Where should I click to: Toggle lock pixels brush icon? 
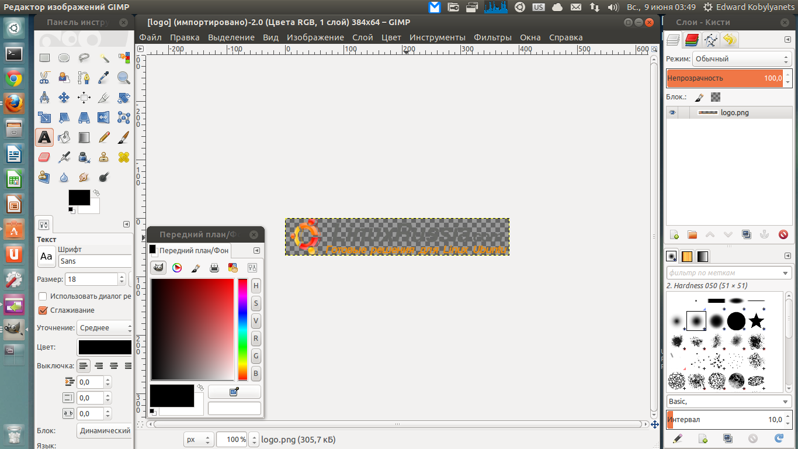coord(699,97)
